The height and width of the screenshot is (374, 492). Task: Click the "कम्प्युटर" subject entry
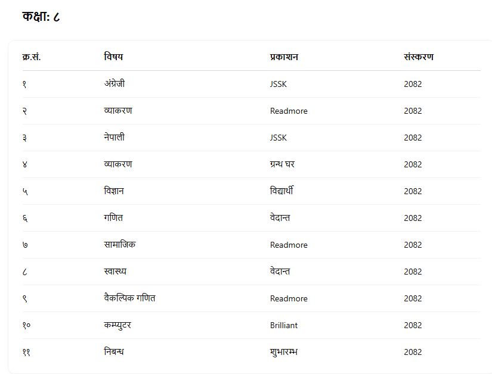(117, 325)
